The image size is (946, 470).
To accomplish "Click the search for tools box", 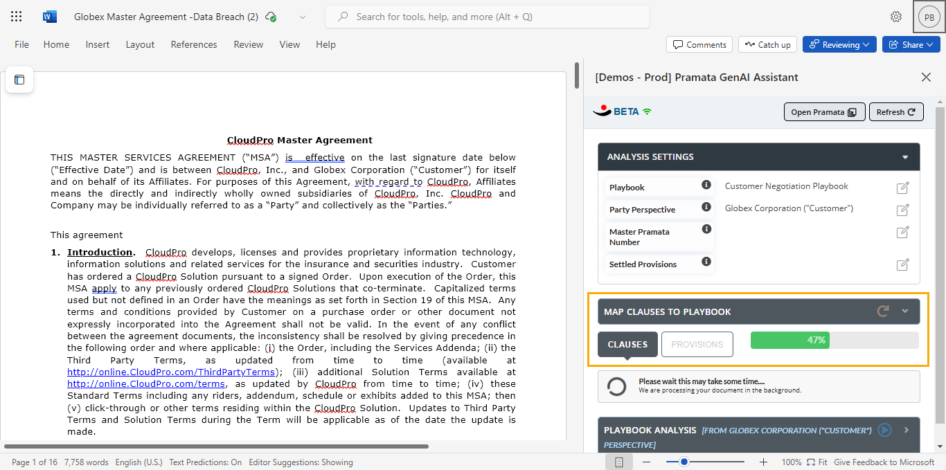I will click(488, 17).
